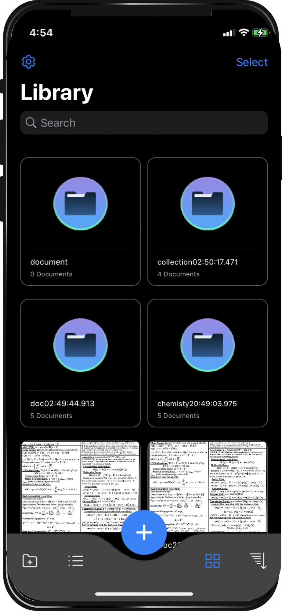The height and width of the screenshot is (611, 282).
Task: Click '5 Documents' under doc02:49:44.913
Action: point(51,415)
